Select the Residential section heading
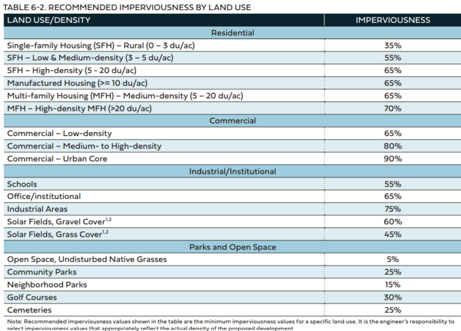Screen dimensions: 461x331 click(x=232, y=32)
